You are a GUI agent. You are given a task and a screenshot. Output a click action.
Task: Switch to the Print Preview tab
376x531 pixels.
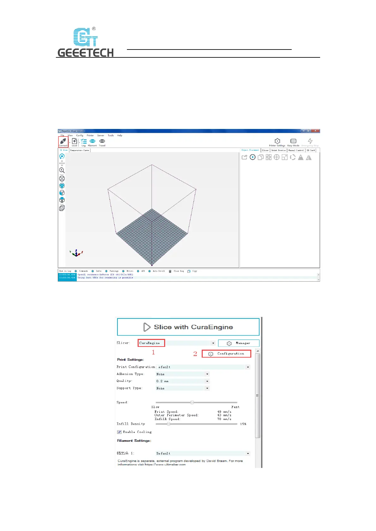pyautogui.click(x=278, y=150)
